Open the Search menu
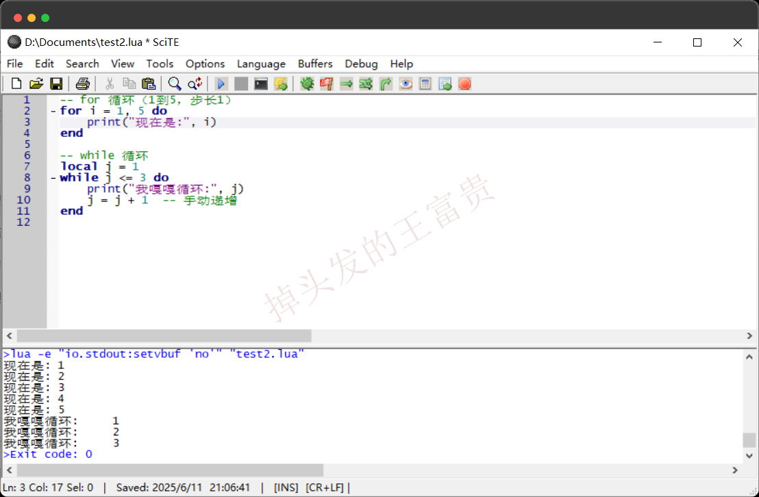The width and height of the screenshot is (759, 497). [x=82, y=64]
